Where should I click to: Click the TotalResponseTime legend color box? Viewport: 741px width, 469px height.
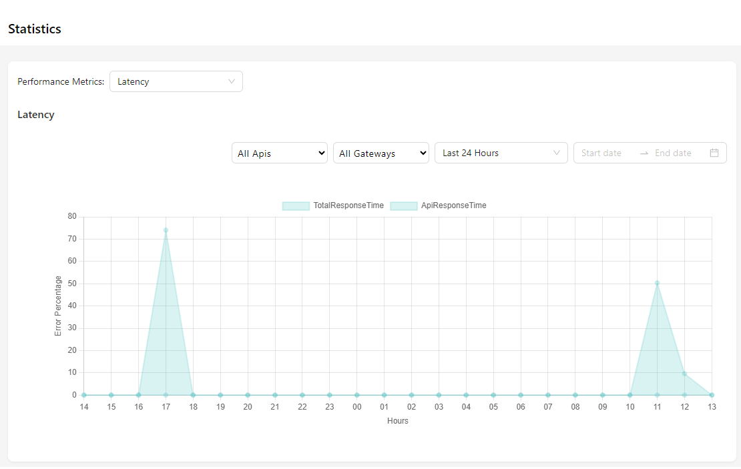point(296,205)
